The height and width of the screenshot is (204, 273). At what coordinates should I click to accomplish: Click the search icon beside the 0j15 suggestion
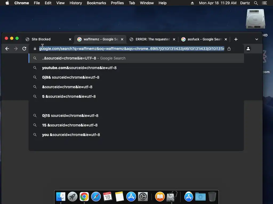pyautogui.click(x=35, y=116)
